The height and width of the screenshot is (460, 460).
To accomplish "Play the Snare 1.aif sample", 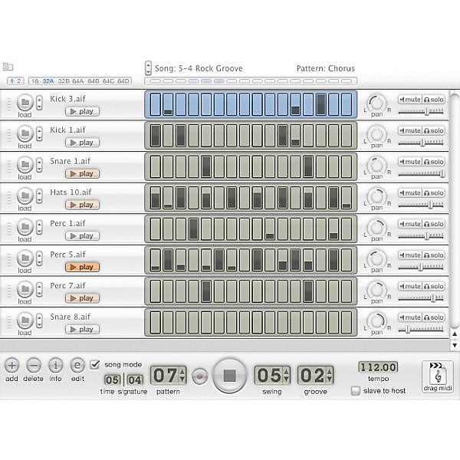I will coord(83,174).
